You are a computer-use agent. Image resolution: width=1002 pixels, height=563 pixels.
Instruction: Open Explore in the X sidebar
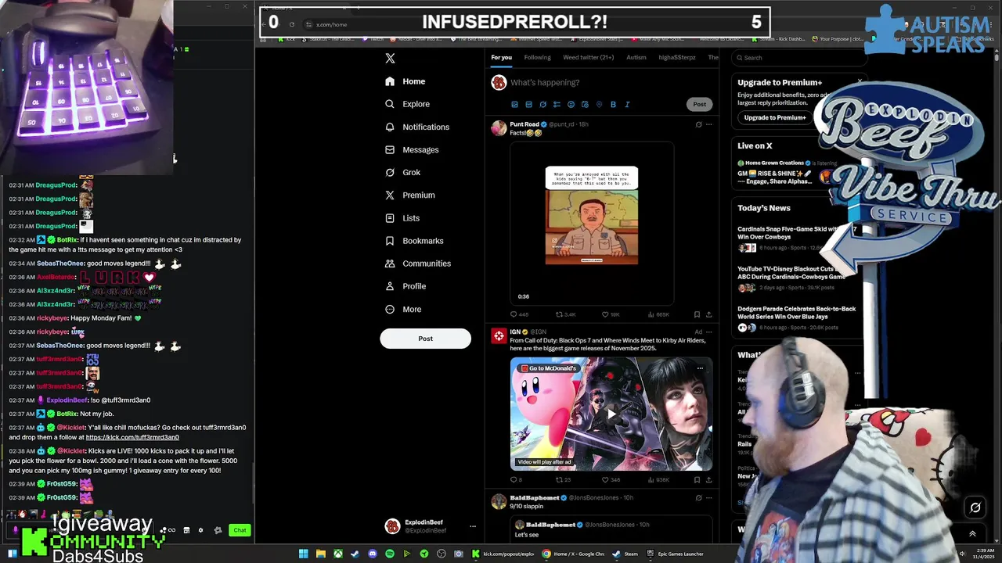click(x=407, y=104)
